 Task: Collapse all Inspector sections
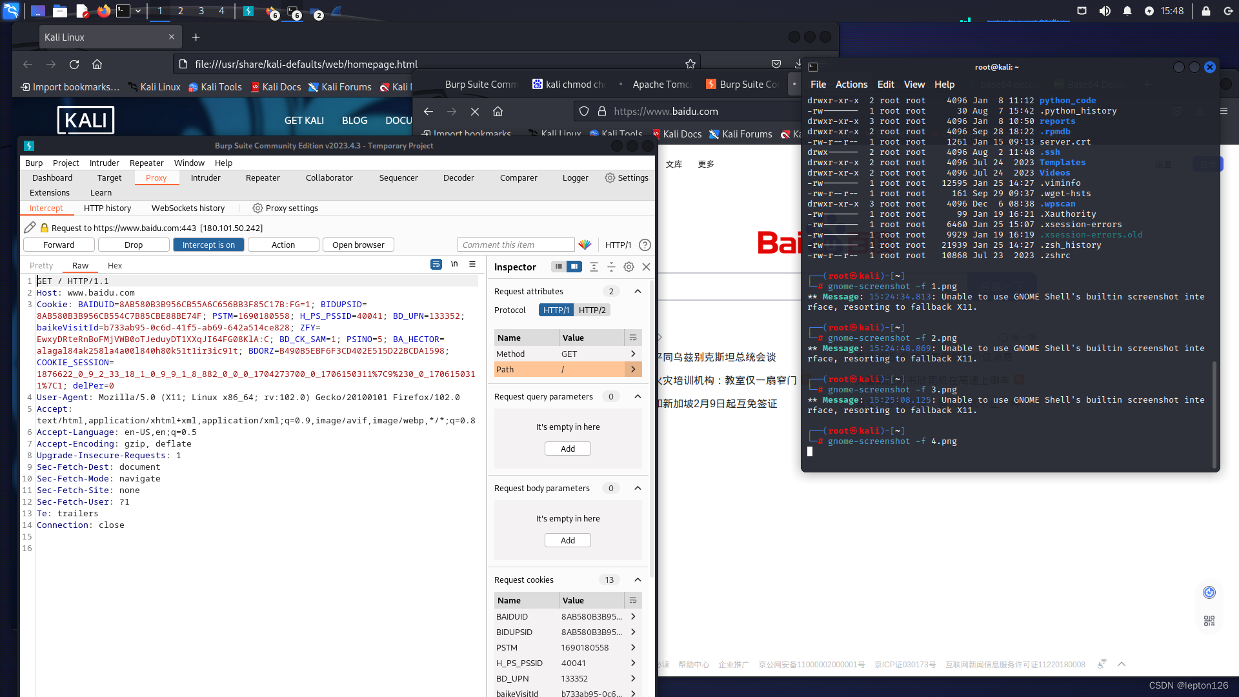611,267
